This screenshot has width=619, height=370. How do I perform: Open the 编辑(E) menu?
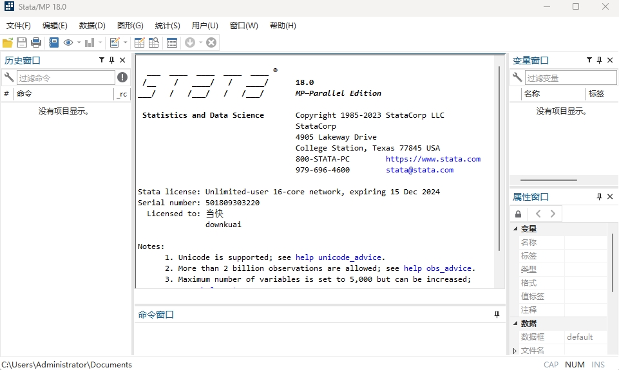point(55,26)
